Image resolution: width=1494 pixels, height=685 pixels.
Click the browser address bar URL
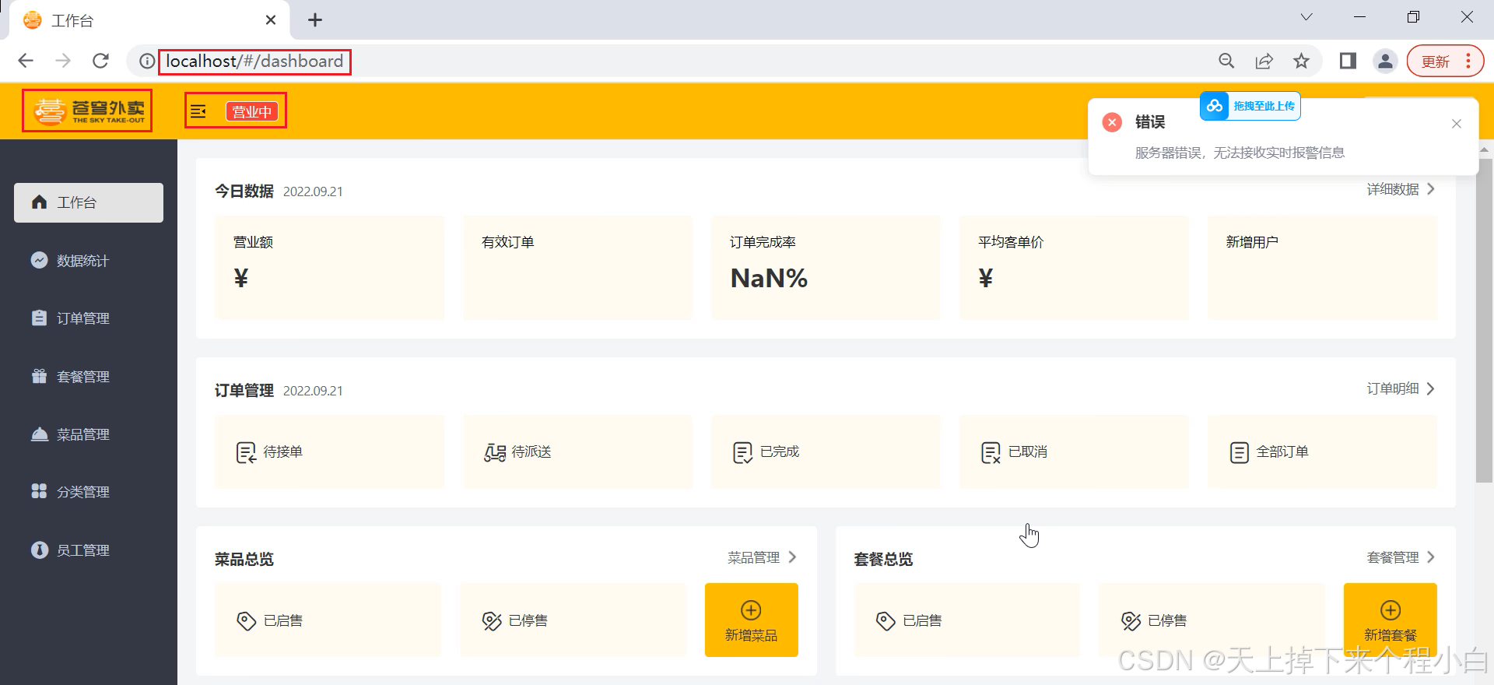pos(254,61)
